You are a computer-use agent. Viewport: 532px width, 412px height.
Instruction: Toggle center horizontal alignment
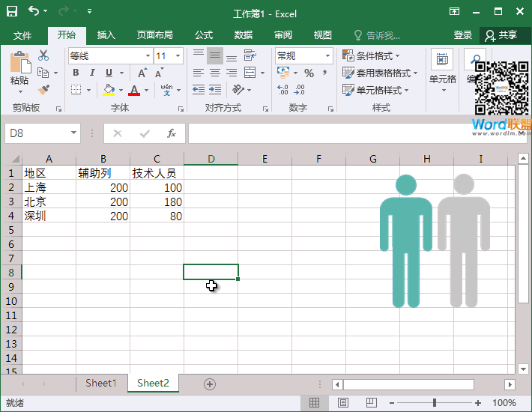215,73
